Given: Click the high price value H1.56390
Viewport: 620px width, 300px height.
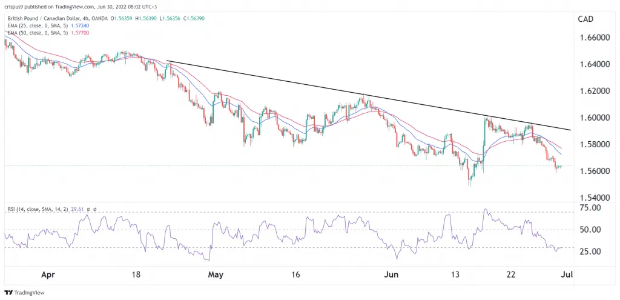Looking at the screenshot, I should click(x=147, y=18).
